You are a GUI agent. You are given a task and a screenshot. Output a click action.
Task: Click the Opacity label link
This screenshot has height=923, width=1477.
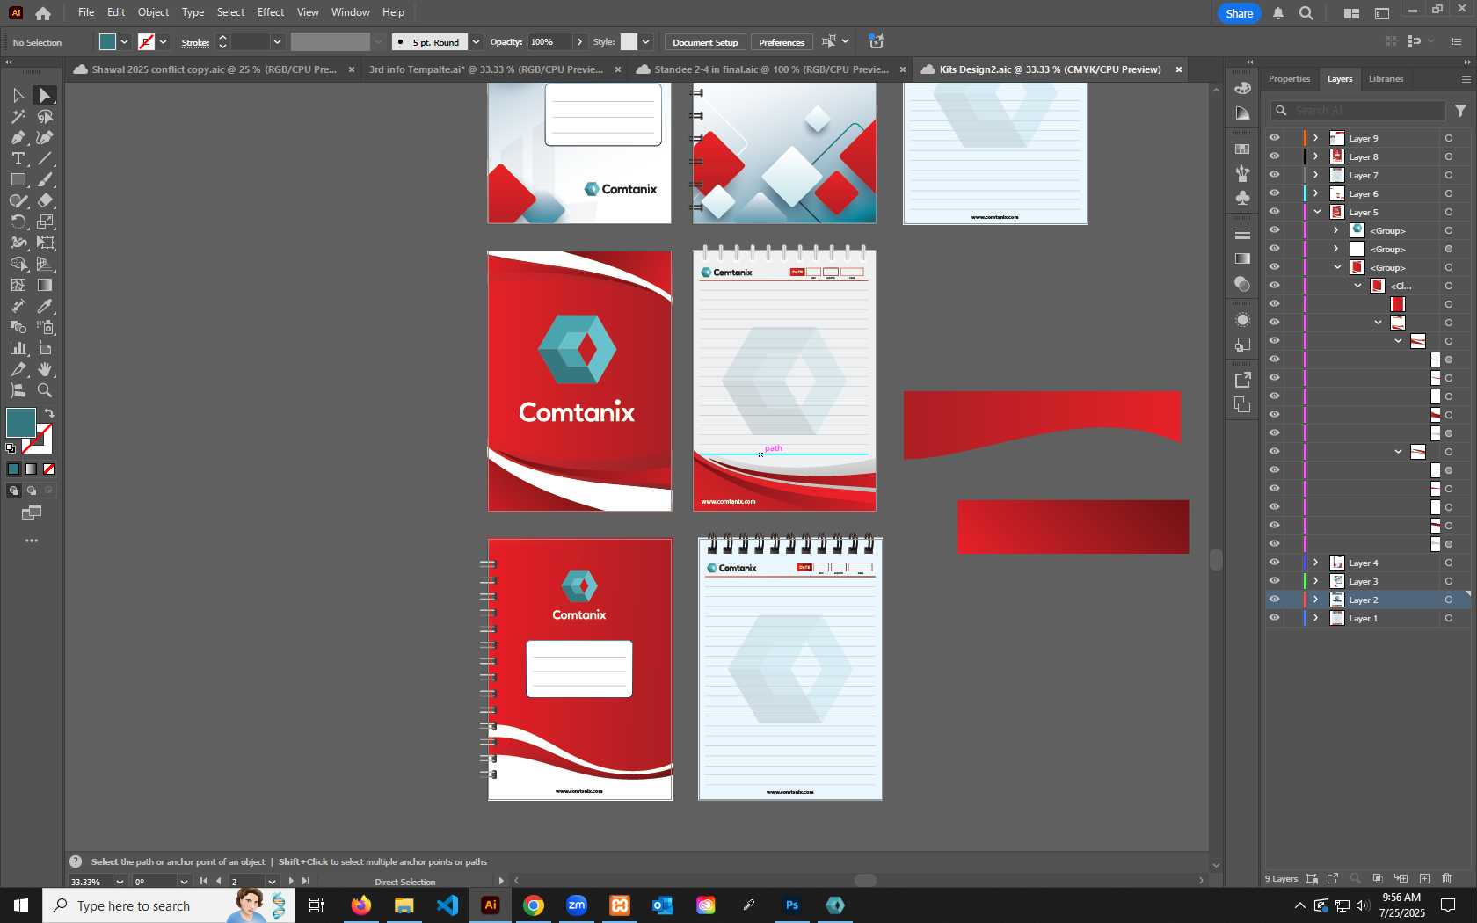(506, 42)
